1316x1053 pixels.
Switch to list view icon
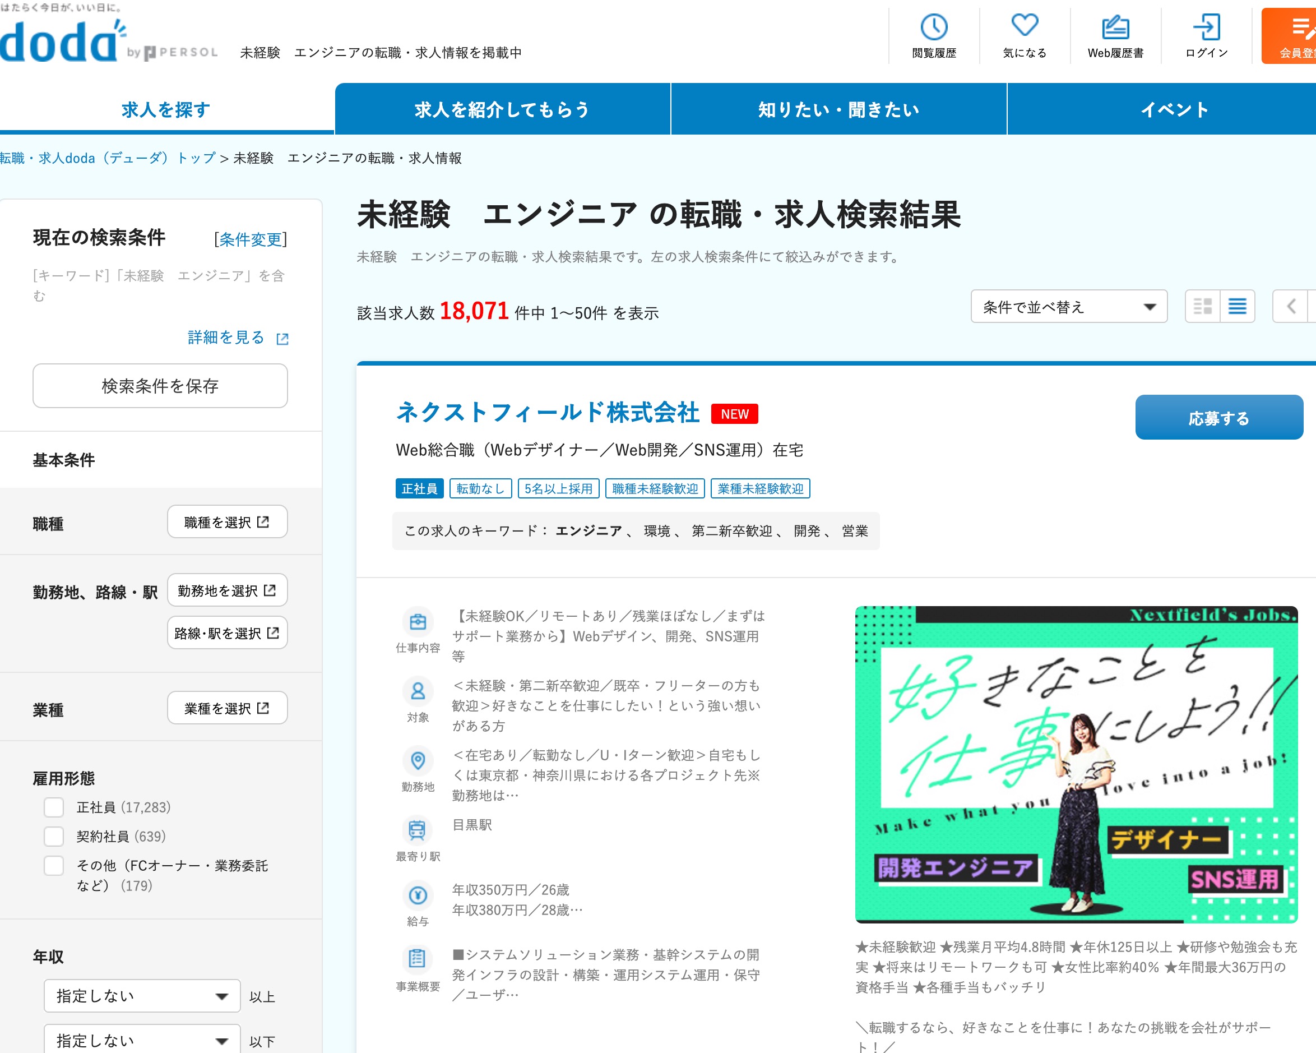tap(1238, 307)
